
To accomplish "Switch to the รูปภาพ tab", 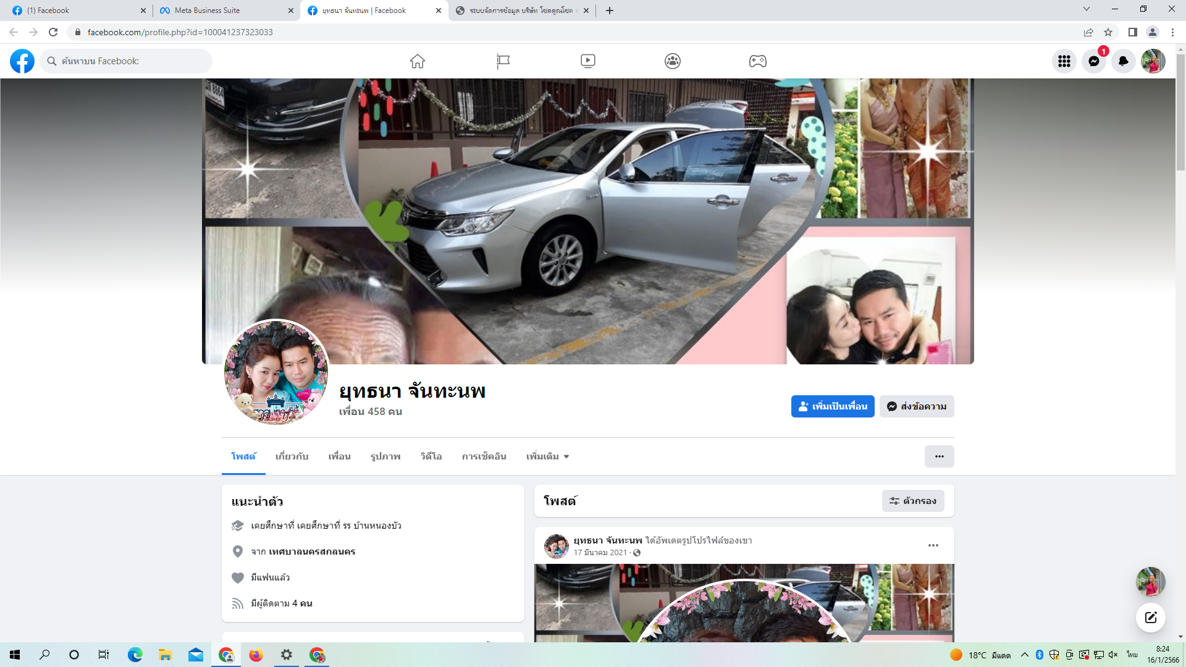I will (x=385, y=456).
